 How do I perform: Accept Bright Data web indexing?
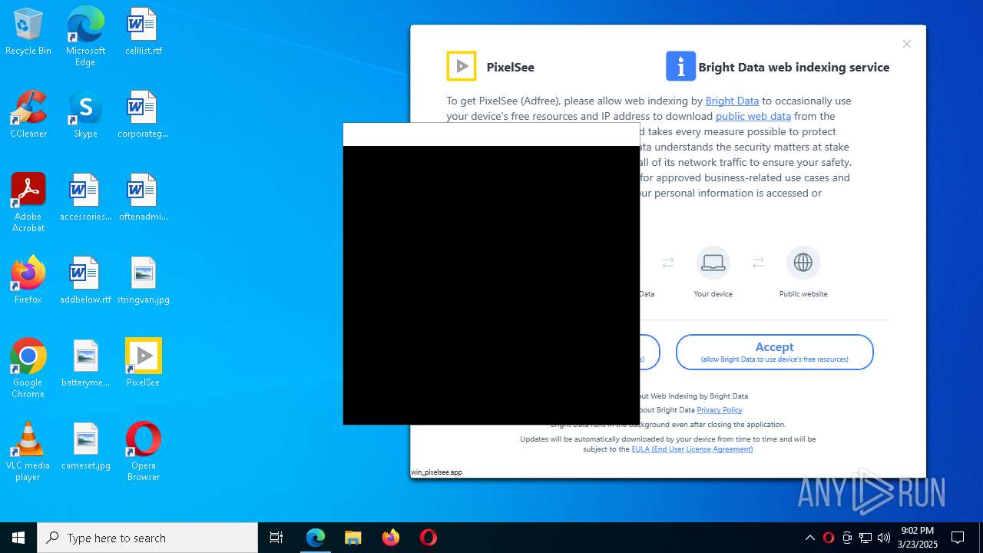click(774, 352)
